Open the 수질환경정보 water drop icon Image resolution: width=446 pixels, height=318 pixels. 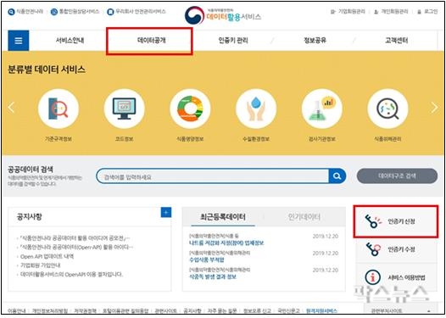coord(256,109)
